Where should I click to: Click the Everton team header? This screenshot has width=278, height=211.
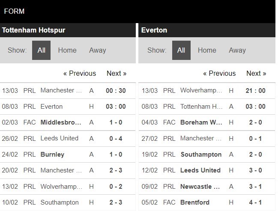coord(154,30)
